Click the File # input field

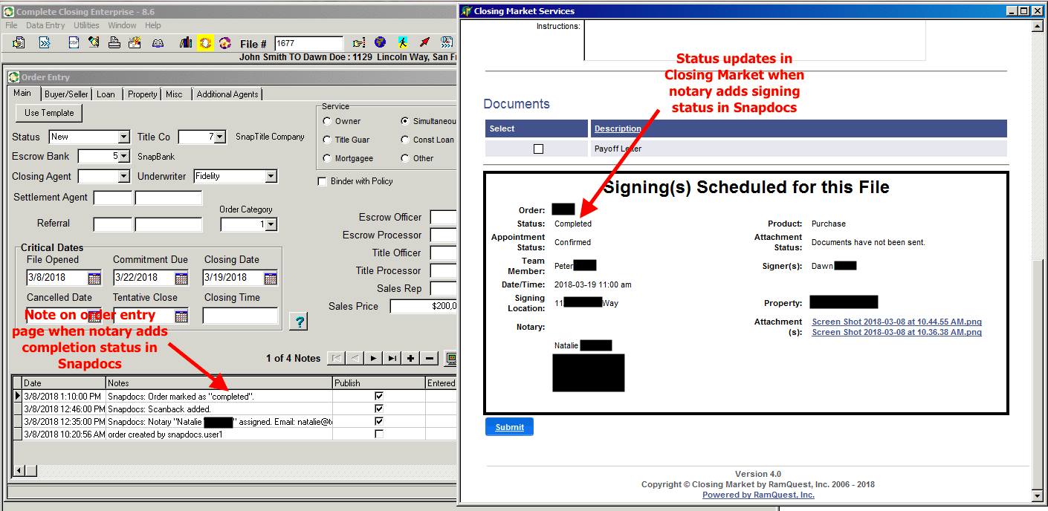308,44
